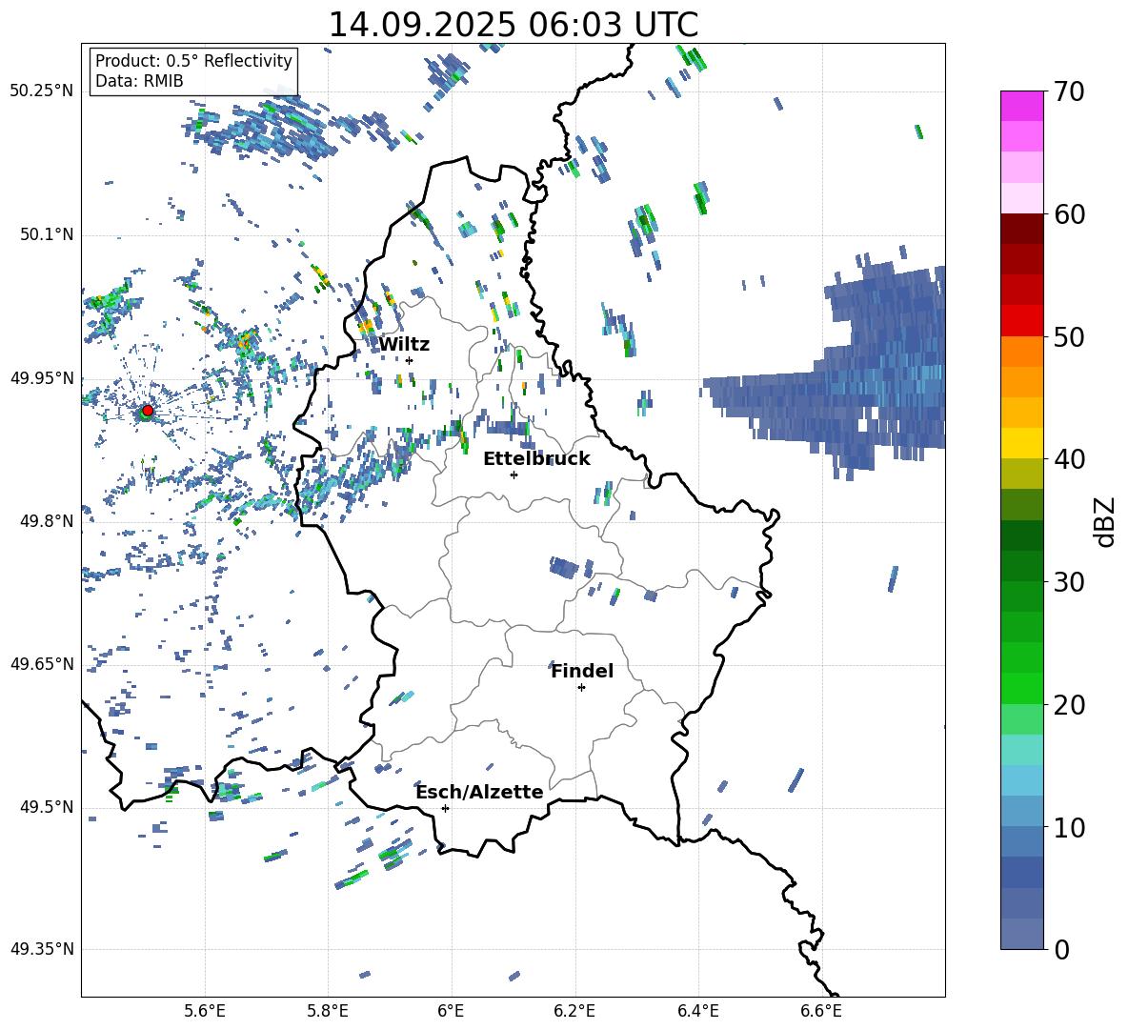Click the Ettelbruck city label
The image size is (1128, 1030).
coord(536,459)
